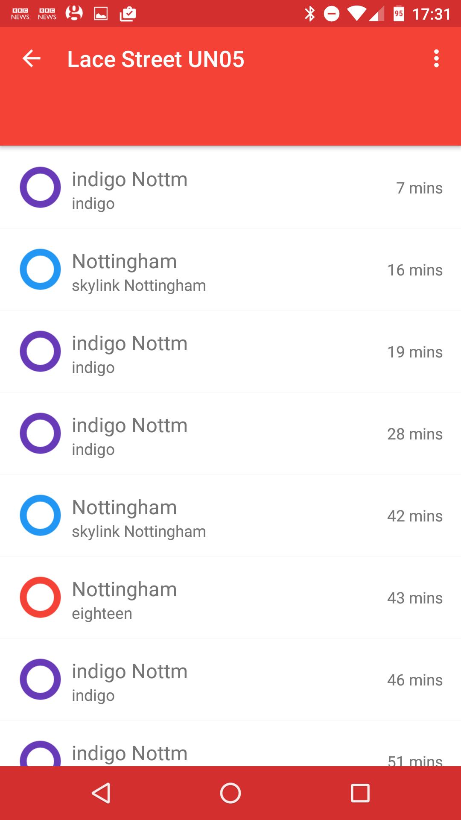461x820 pixels.
Task: Open the recent apps square button
Action: (360, 794)
